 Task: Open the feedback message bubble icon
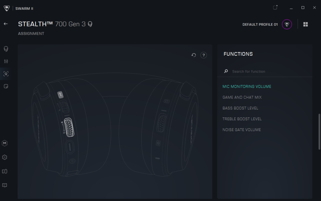(x=5, y=185)
